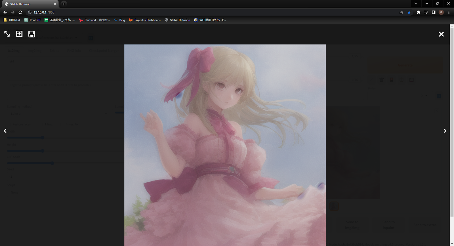Click the vertical scrollbar thumb
Viewport: 454px width, 246px height.
pos(452,122)
